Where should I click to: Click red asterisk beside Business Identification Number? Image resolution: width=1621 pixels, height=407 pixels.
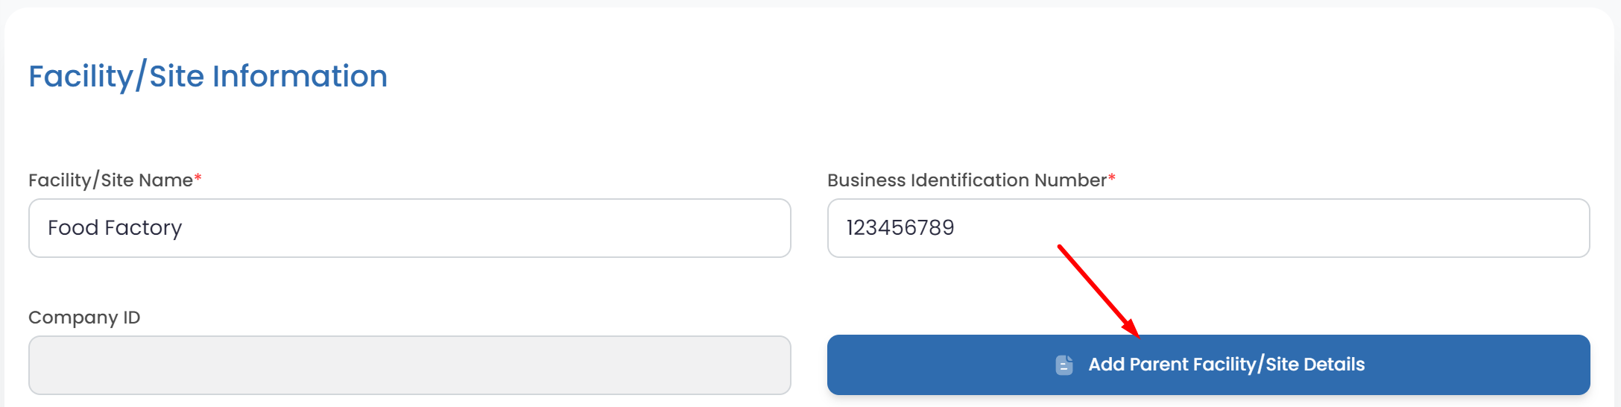click(1112, 178)
